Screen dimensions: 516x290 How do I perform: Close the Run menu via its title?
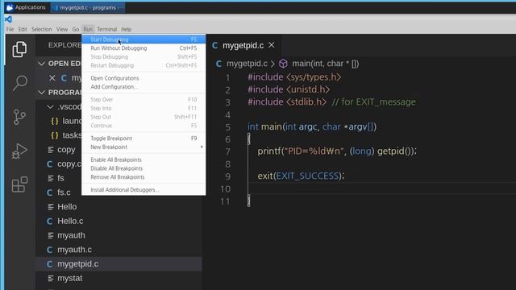pos(88,29)
